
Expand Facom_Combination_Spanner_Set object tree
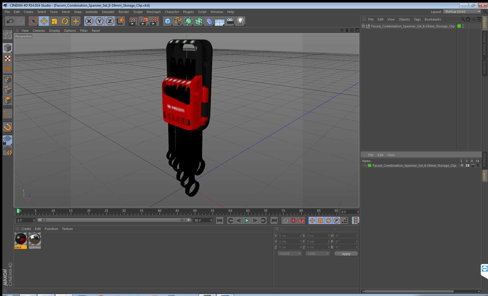click(x=363, y=26)
